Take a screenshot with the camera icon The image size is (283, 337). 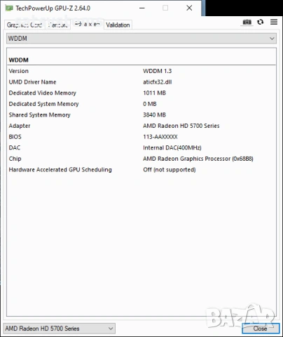[247, 22]
